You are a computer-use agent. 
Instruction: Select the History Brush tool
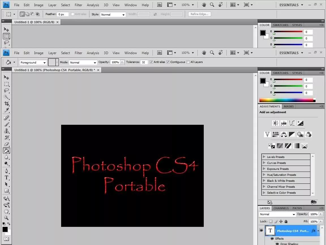point(7,138)
